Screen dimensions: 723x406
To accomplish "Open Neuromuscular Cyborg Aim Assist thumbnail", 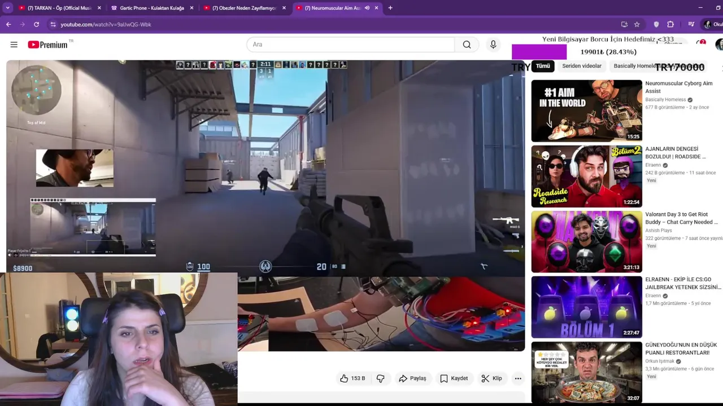I will click(586, 111).
